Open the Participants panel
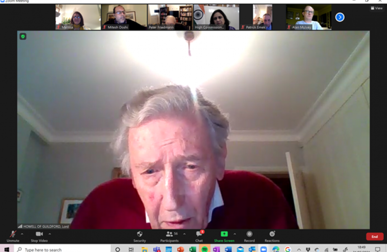Screen dimensions: 387x252 [169, 234]
